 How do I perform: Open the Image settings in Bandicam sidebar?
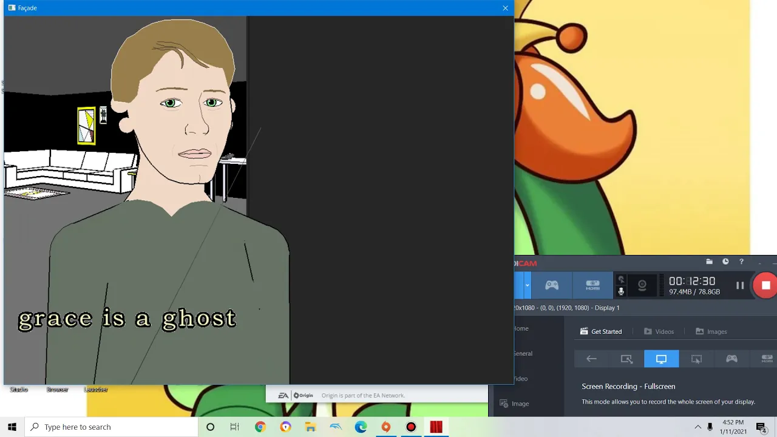pyautogui.click(x=514, y=404)
